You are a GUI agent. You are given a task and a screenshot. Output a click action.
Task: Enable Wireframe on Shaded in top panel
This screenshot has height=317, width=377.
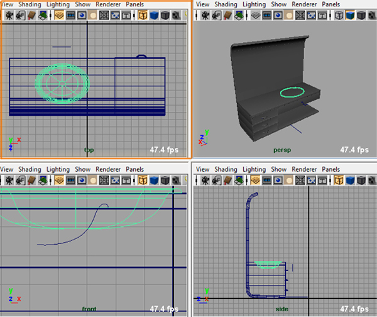(x=165, y=15)
